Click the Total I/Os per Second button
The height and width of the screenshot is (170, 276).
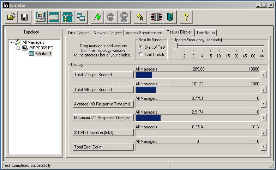click(x=103, y=75)
